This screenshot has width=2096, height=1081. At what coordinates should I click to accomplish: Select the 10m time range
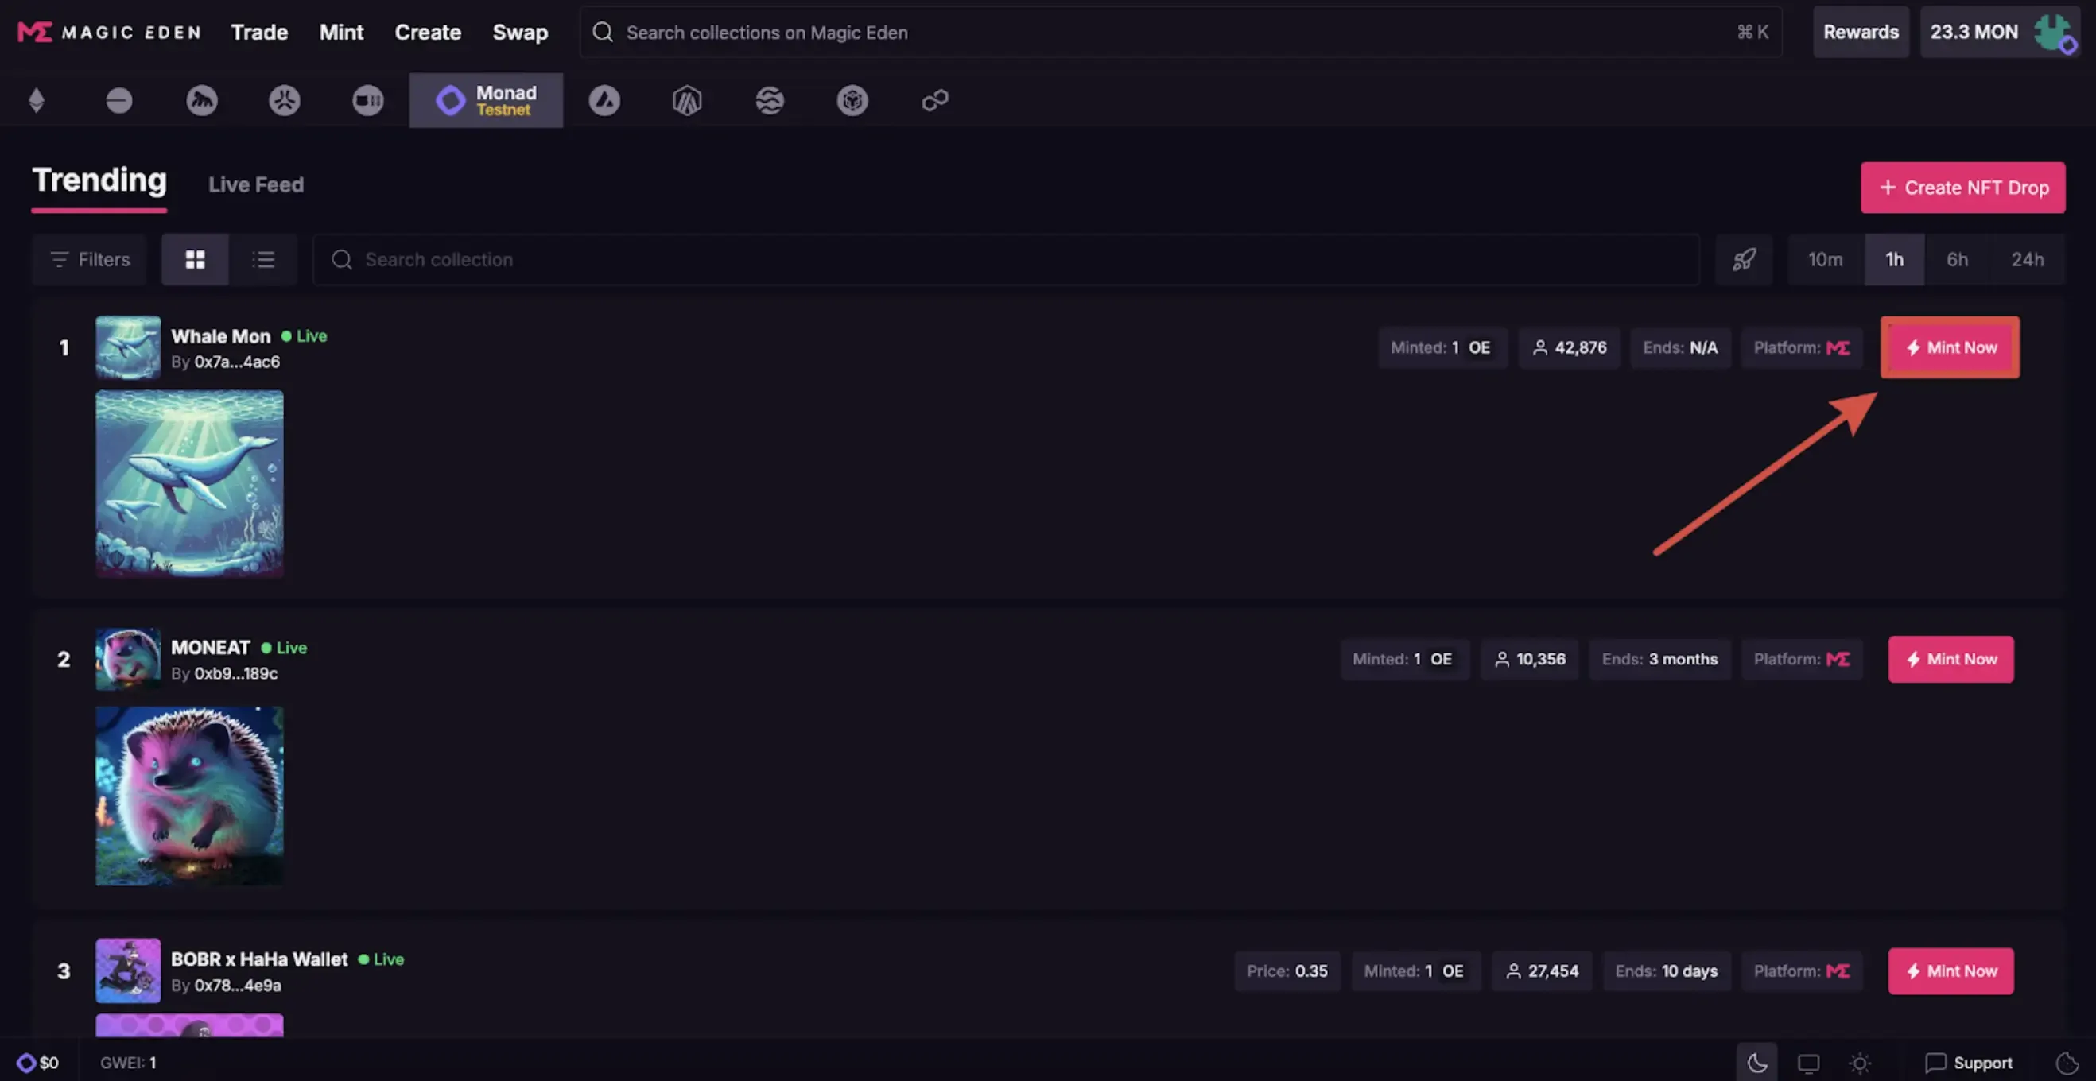tap(1825, 259)
